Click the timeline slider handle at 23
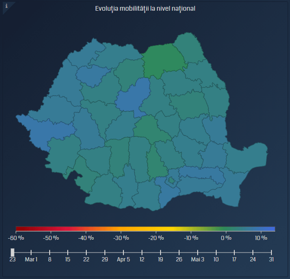The height and width of the screenshot is (279, 290). click(13, 252)
